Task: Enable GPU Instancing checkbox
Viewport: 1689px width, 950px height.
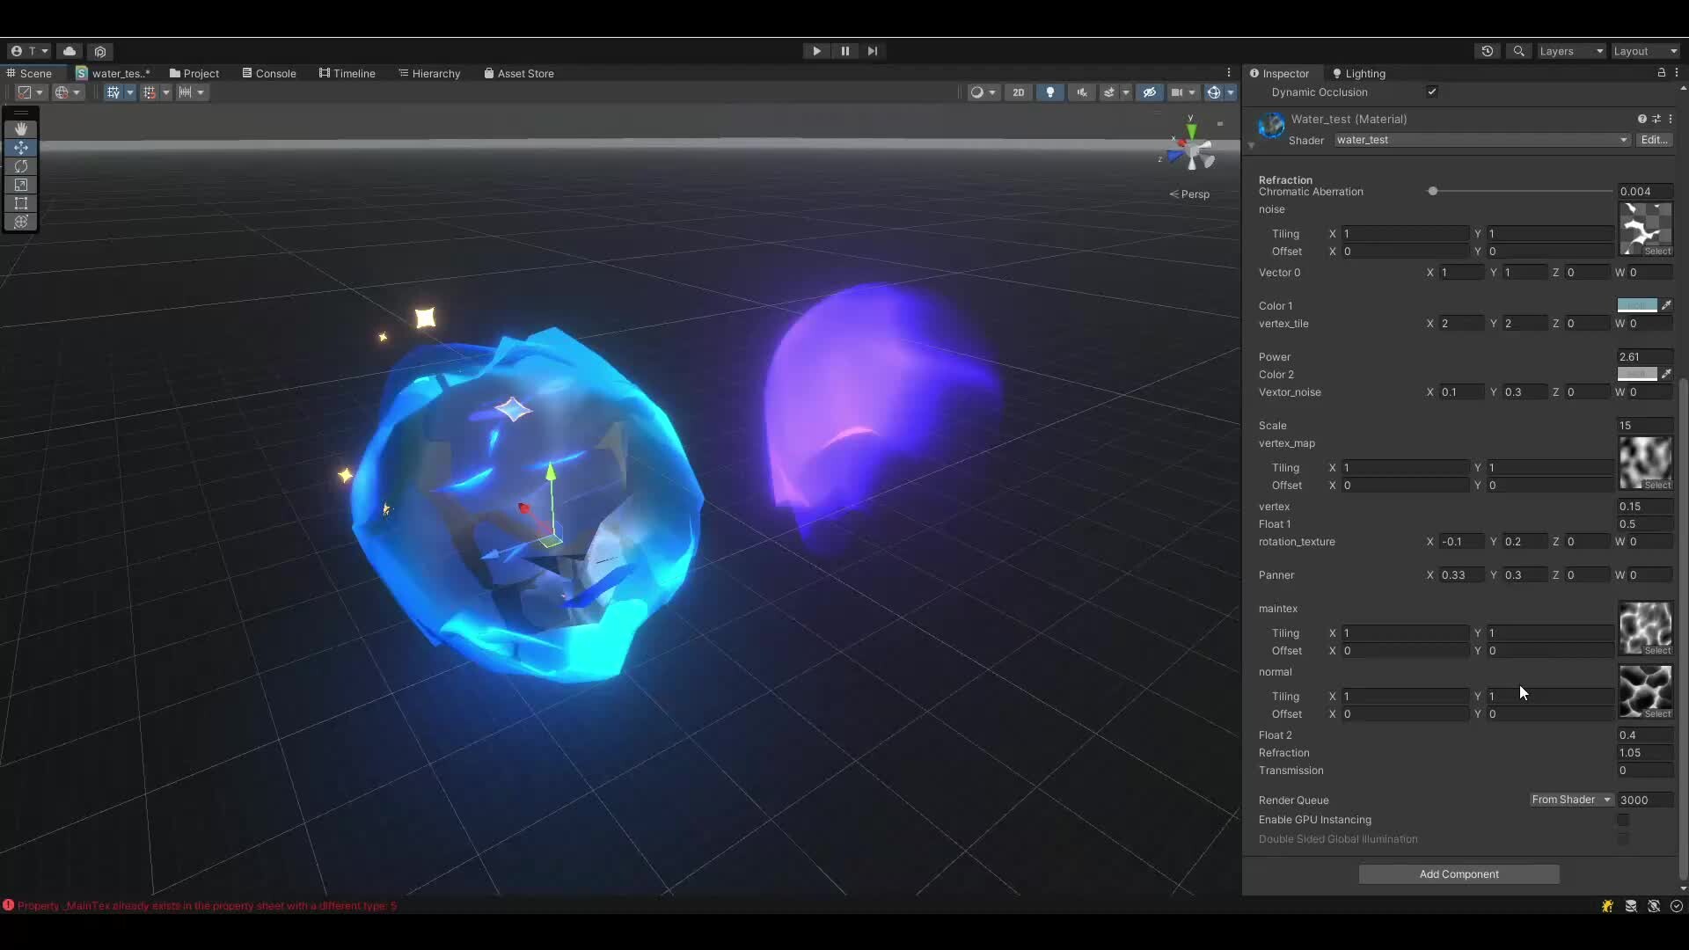Action: pos(1623,820)
